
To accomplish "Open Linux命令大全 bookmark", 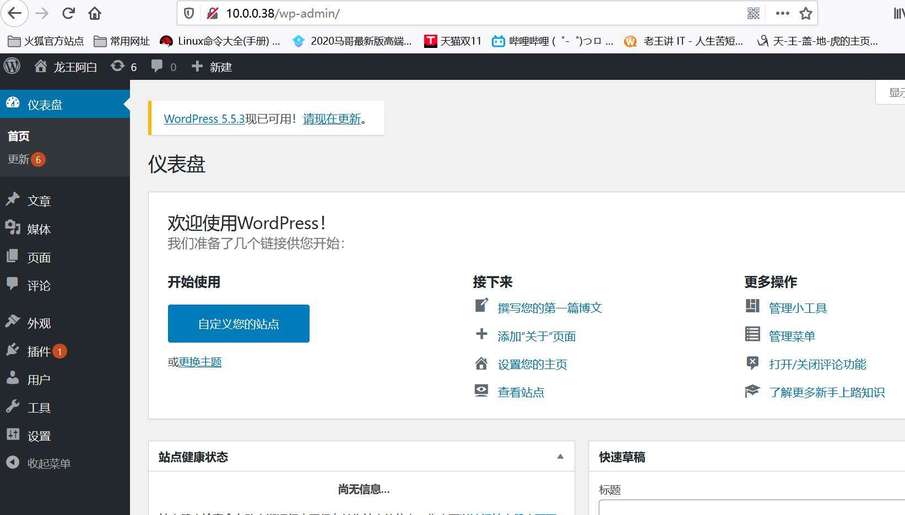I will (220, 41).
